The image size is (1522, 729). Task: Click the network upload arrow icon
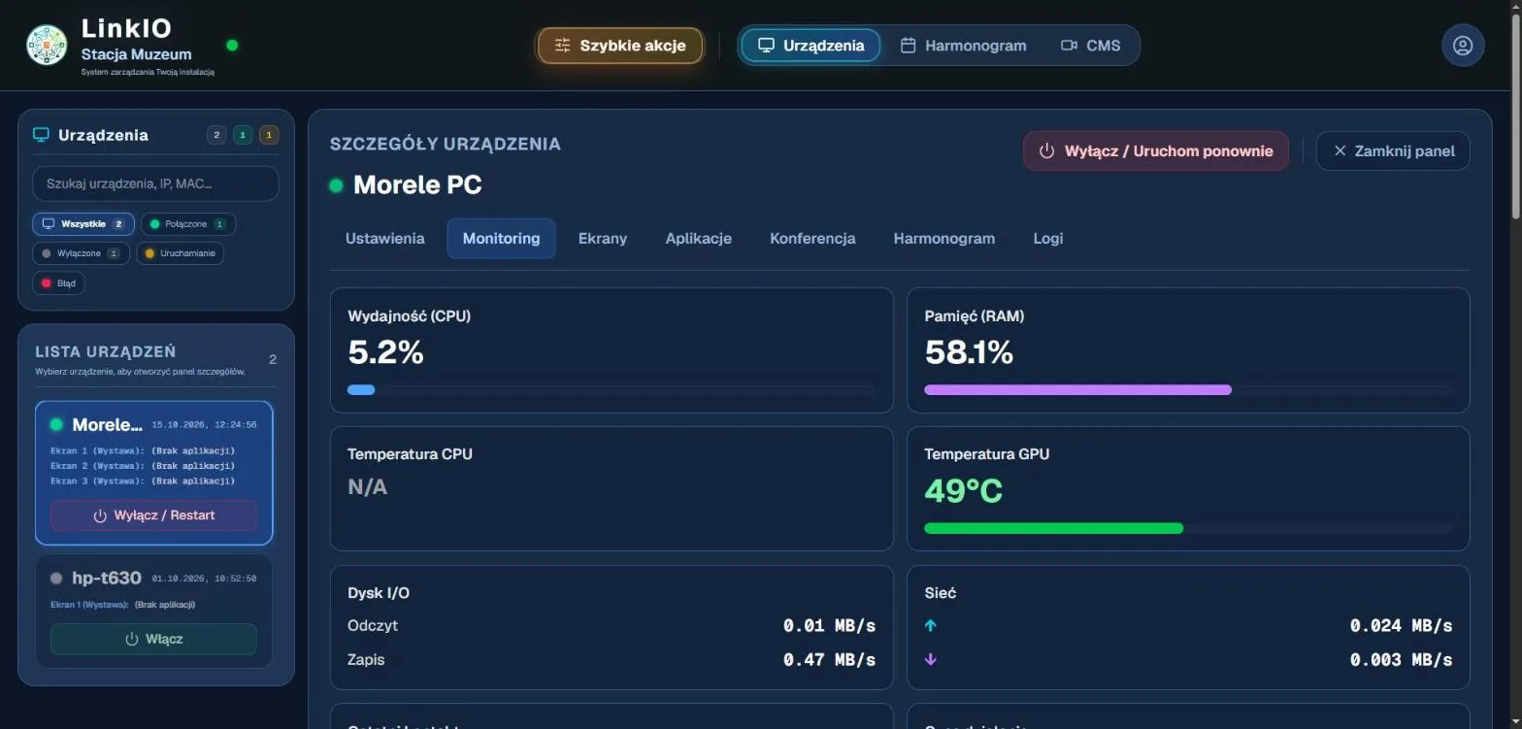click(931, 625)
